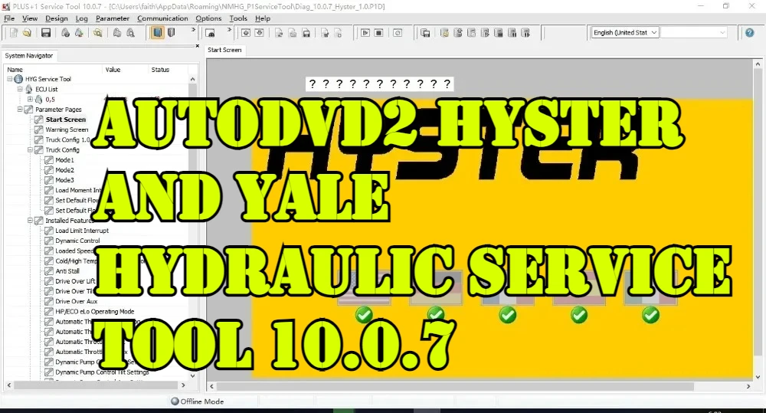Open the Log menu
The height and width of the screenshot is (413, 766).
coord(82,18)
